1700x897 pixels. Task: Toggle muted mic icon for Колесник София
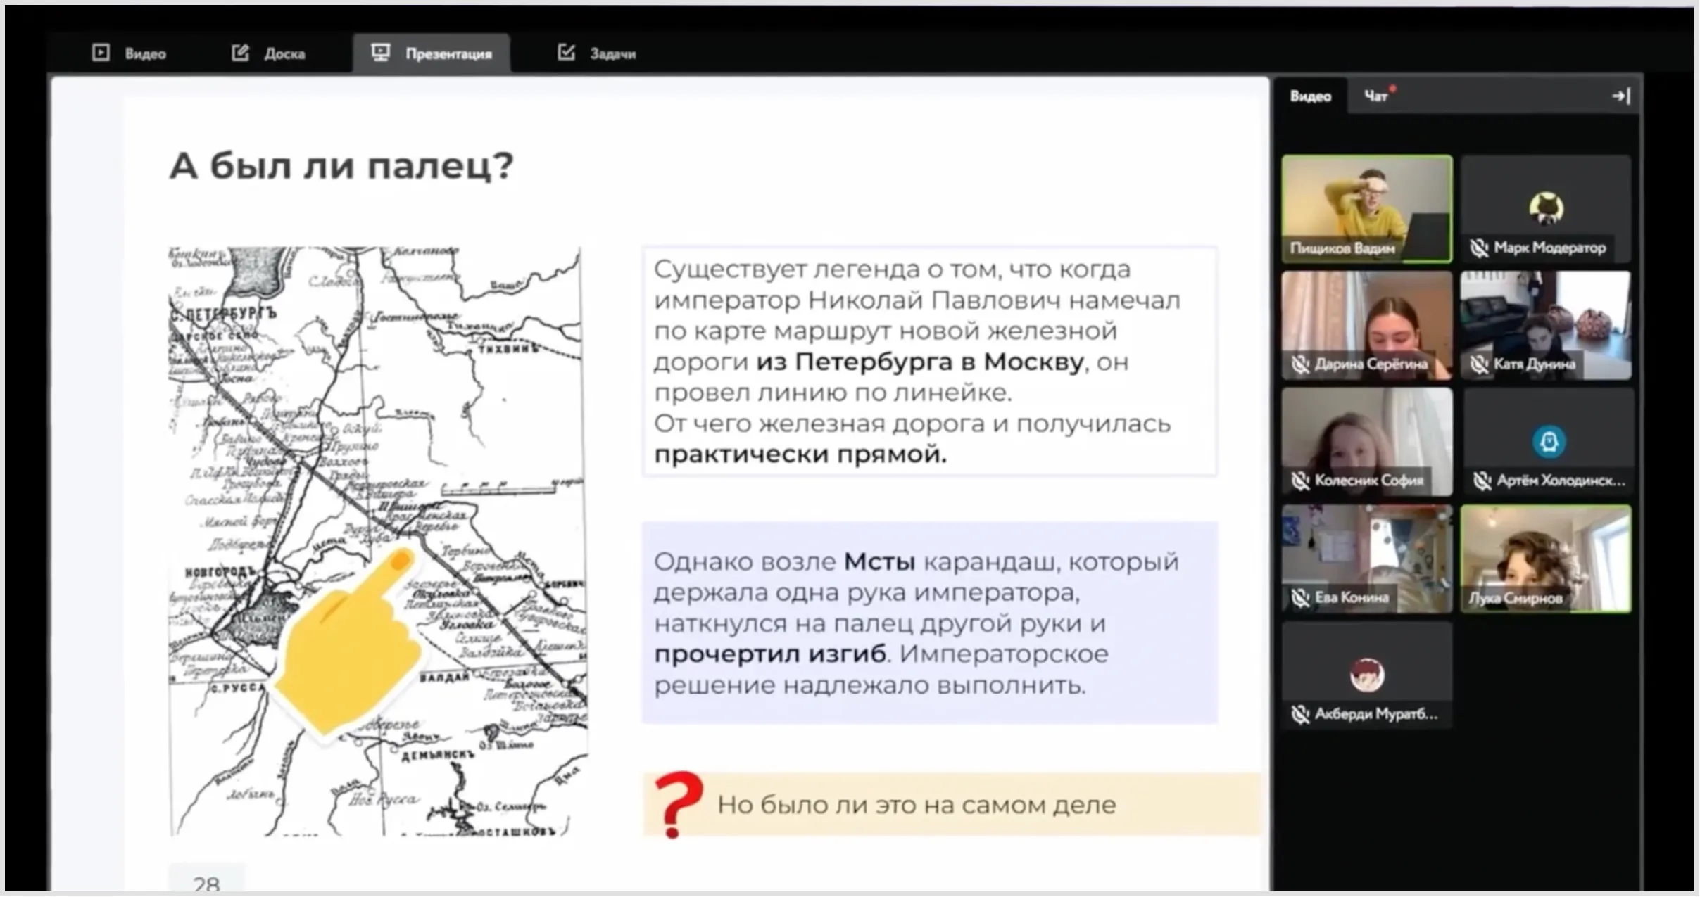1300,481
